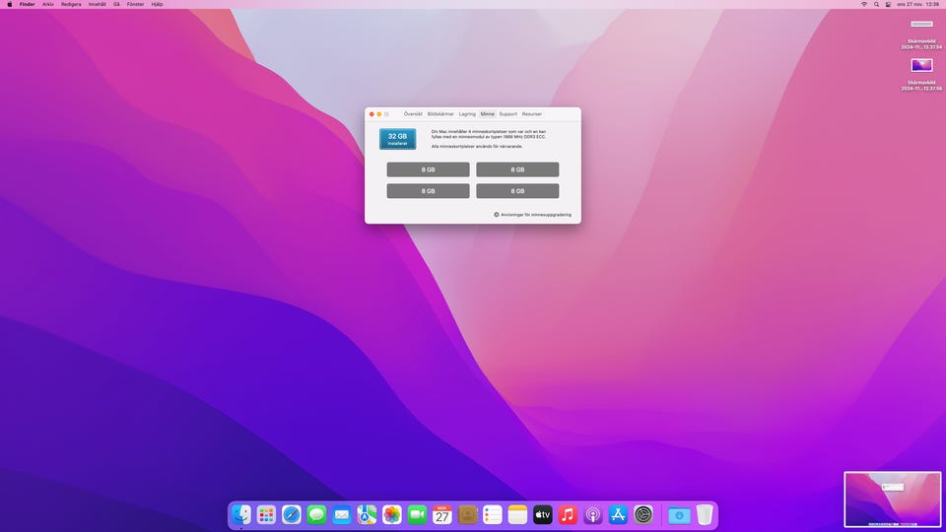Image resolution: width=946 pixels, height=532 pixels.
Task: Switch to the Bildskärmar tab
Action: click(440, 114)
